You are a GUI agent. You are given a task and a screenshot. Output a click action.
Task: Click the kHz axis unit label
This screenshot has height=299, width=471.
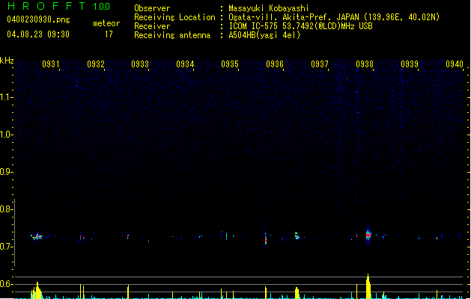point(7,61)
